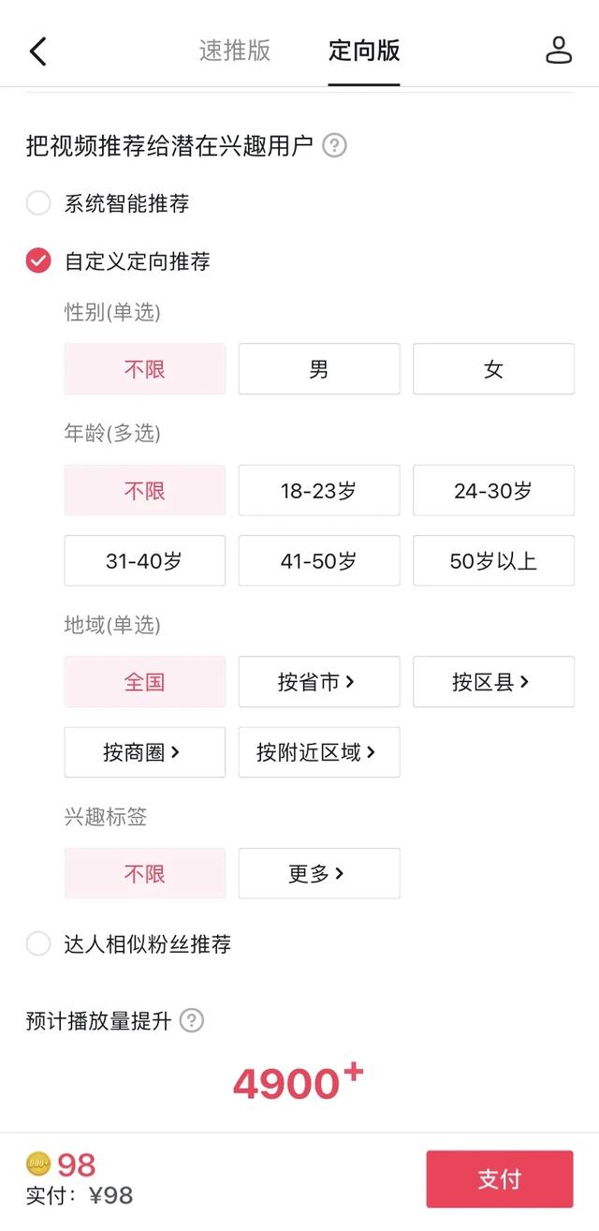Go back using the top-left arrow
Viewport: 599px width, 1231px height.
coord(37,51)
